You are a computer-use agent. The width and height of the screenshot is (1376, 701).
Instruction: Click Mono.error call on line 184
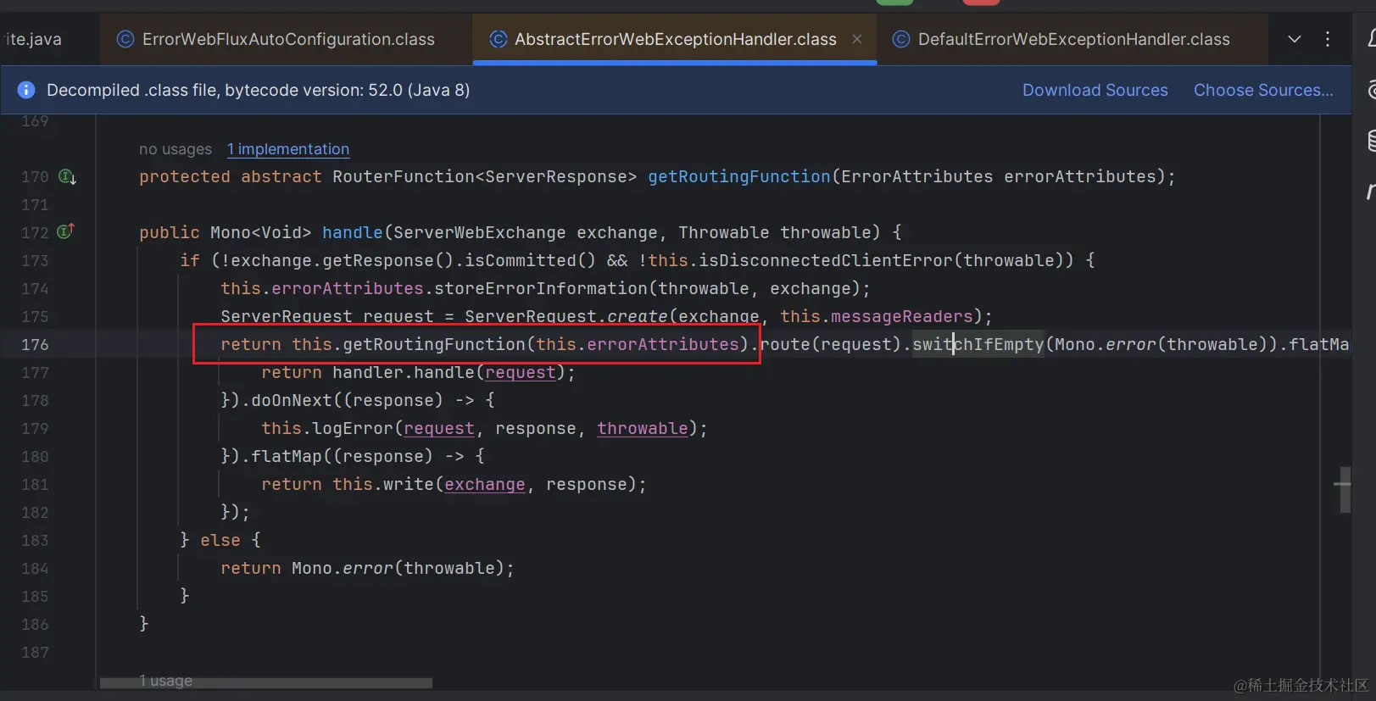[x=343, y=568]
